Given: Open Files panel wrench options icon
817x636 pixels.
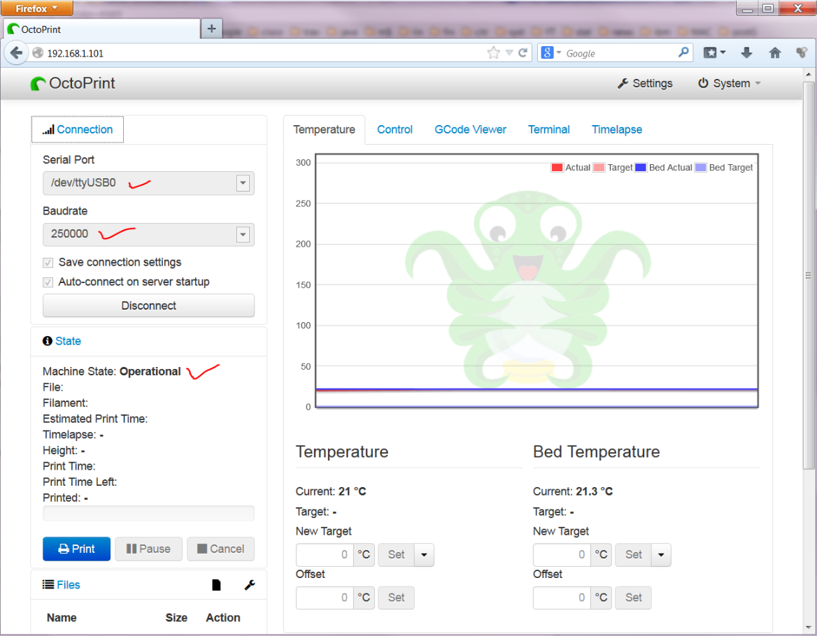Looking at the screenshot, I should [250, 585].
